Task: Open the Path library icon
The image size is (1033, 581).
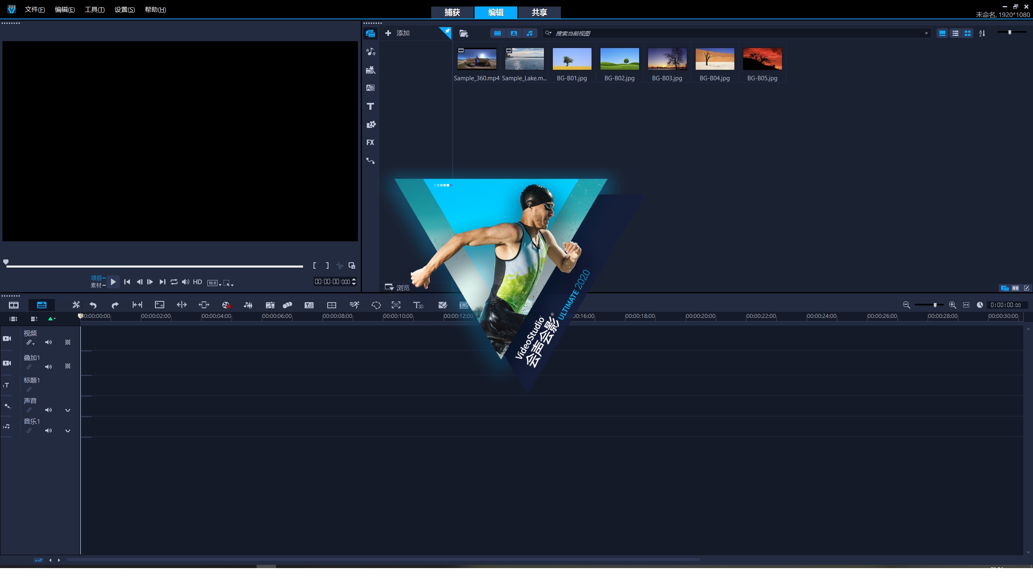Action: (x=370, y=161)
